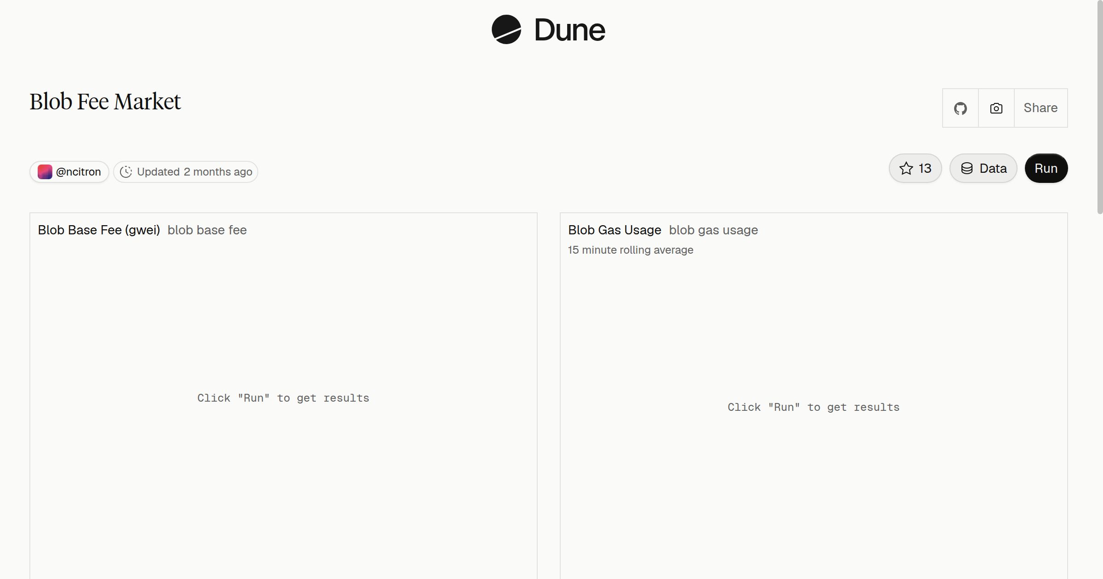Open the Data button label

pyautogui.click(x=993, y=168)
